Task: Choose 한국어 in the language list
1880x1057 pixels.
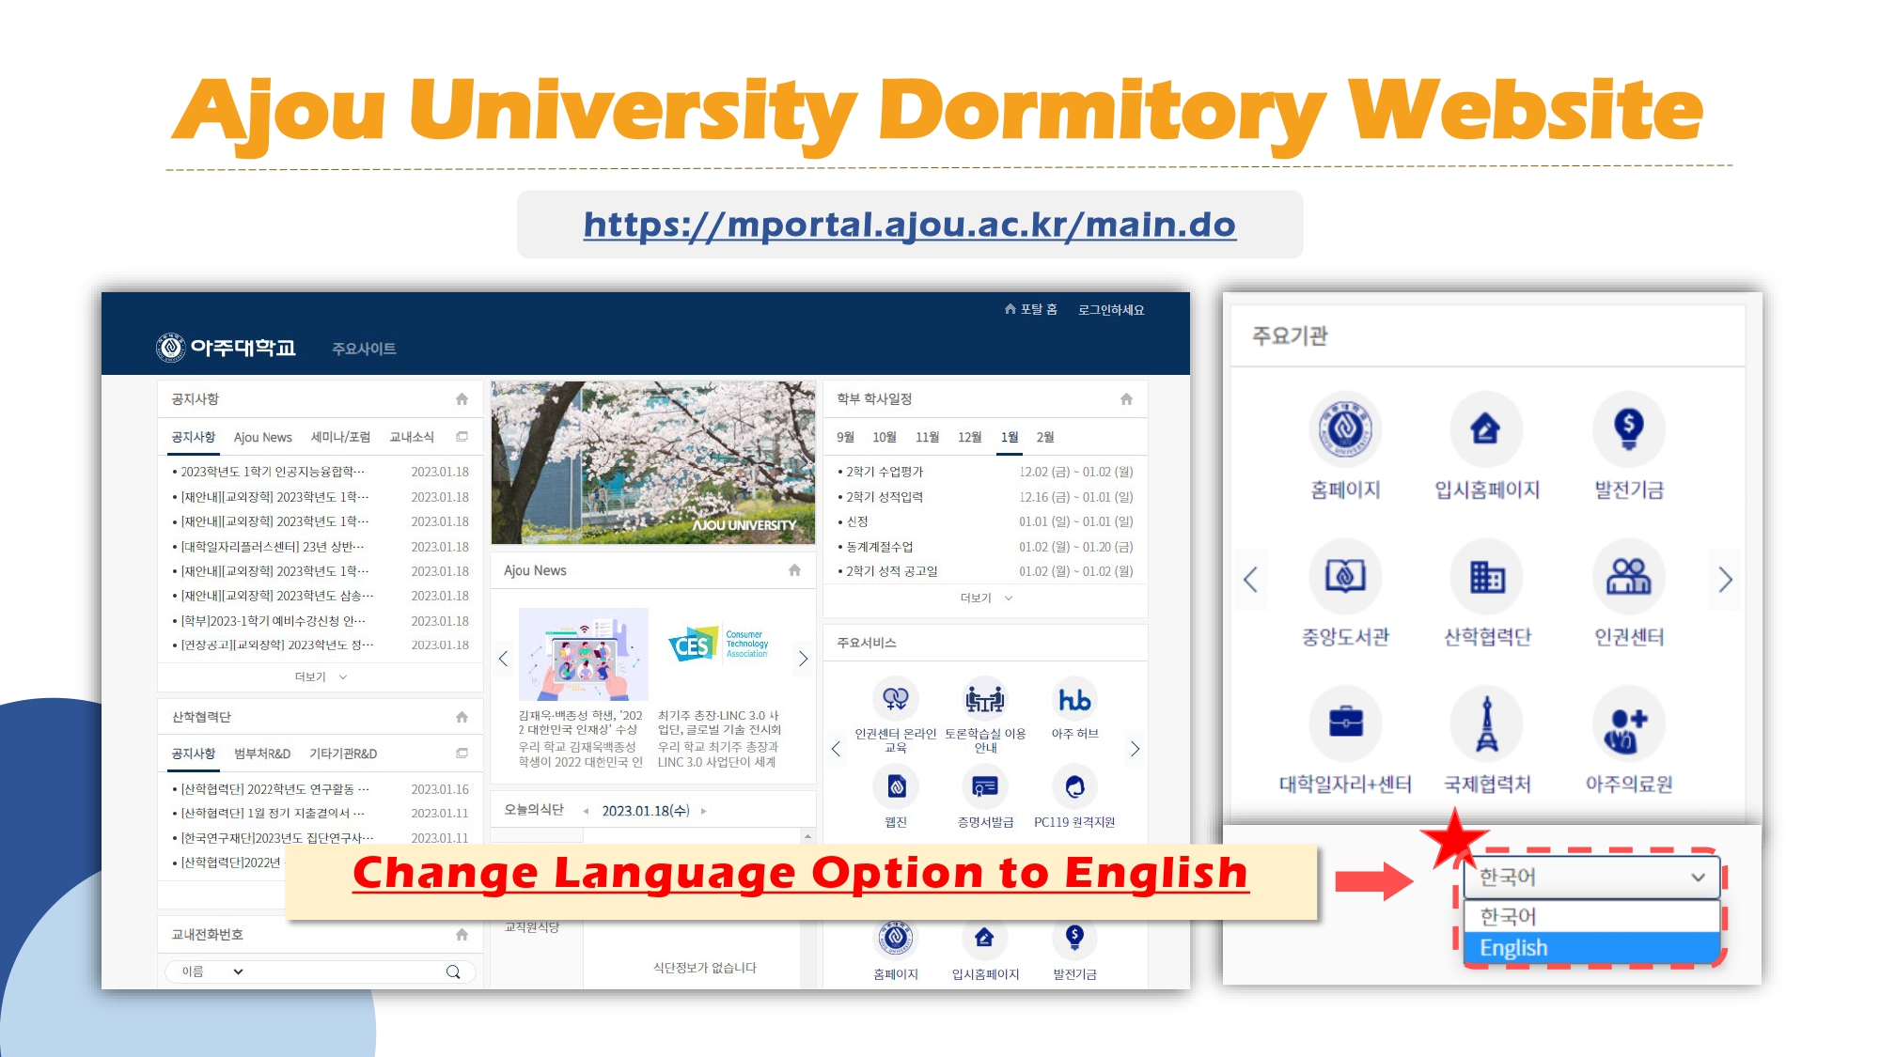Action: coord(1591,916)
